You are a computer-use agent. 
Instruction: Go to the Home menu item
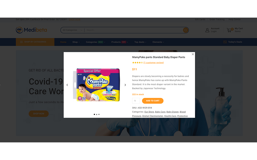(63, 42)
